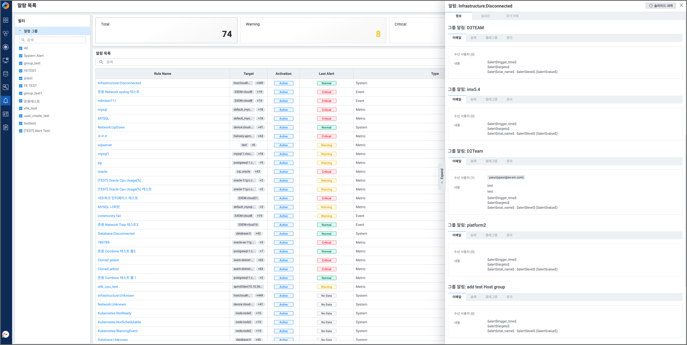Viewport: 687px width, 345px height.
Task: Click the +449 targets badge for Infrastructure:Disconnected
Action: tap(259, 83)
